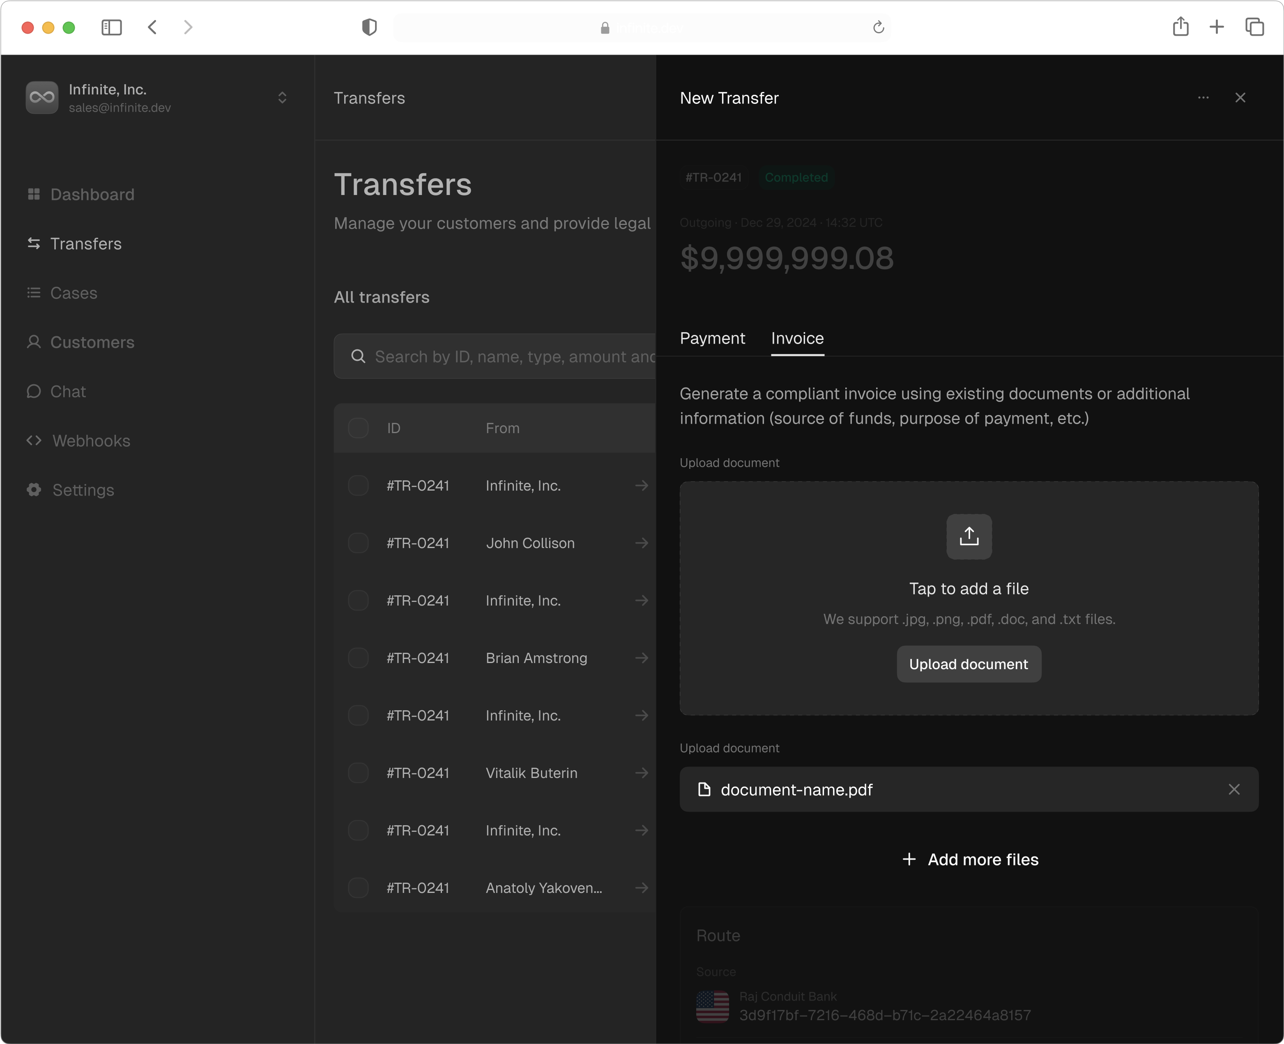The height and width of the screenshot is (1044, 1284).
Task: Go to Settings in the sidebar
Action: point(83,490)
